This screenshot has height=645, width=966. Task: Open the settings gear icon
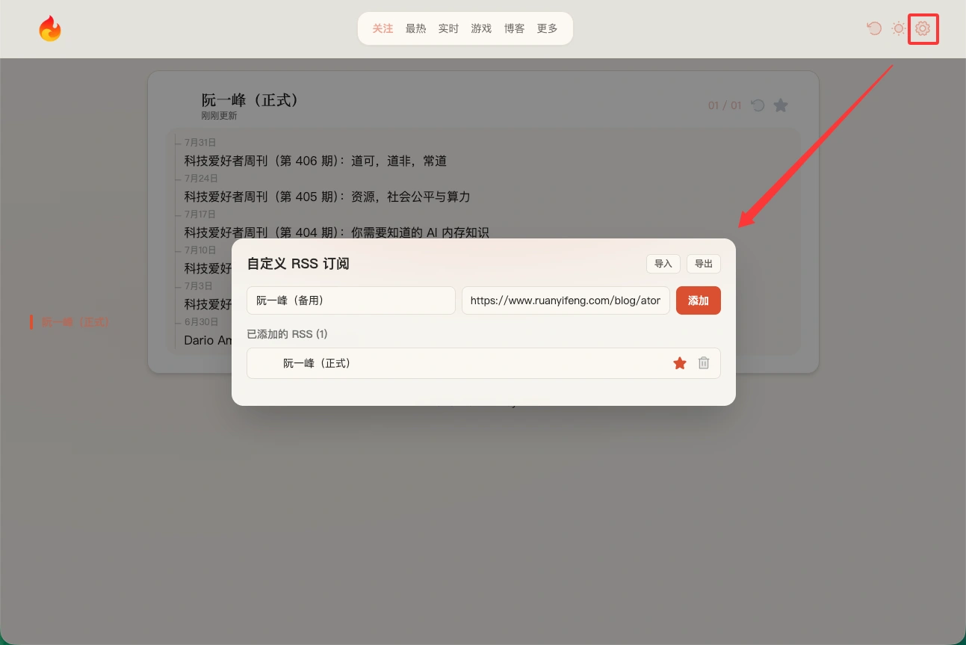click(923, 28)
